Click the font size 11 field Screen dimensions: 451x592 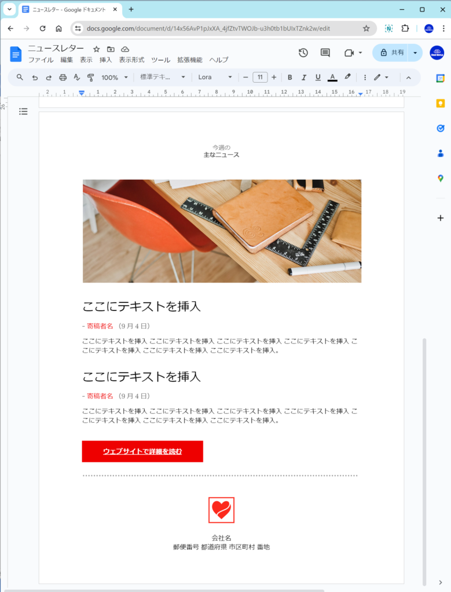point(260,77)
